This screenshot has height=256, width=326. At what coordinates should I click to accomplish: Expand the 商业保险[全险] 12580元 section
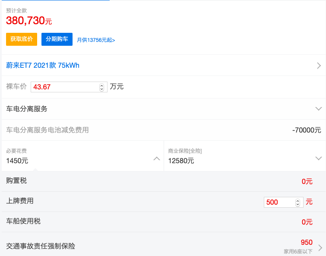(x=245, y=156)
